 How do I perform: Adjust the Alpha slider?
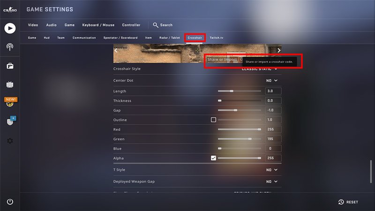pyautogui.click(x=240, y=158)
